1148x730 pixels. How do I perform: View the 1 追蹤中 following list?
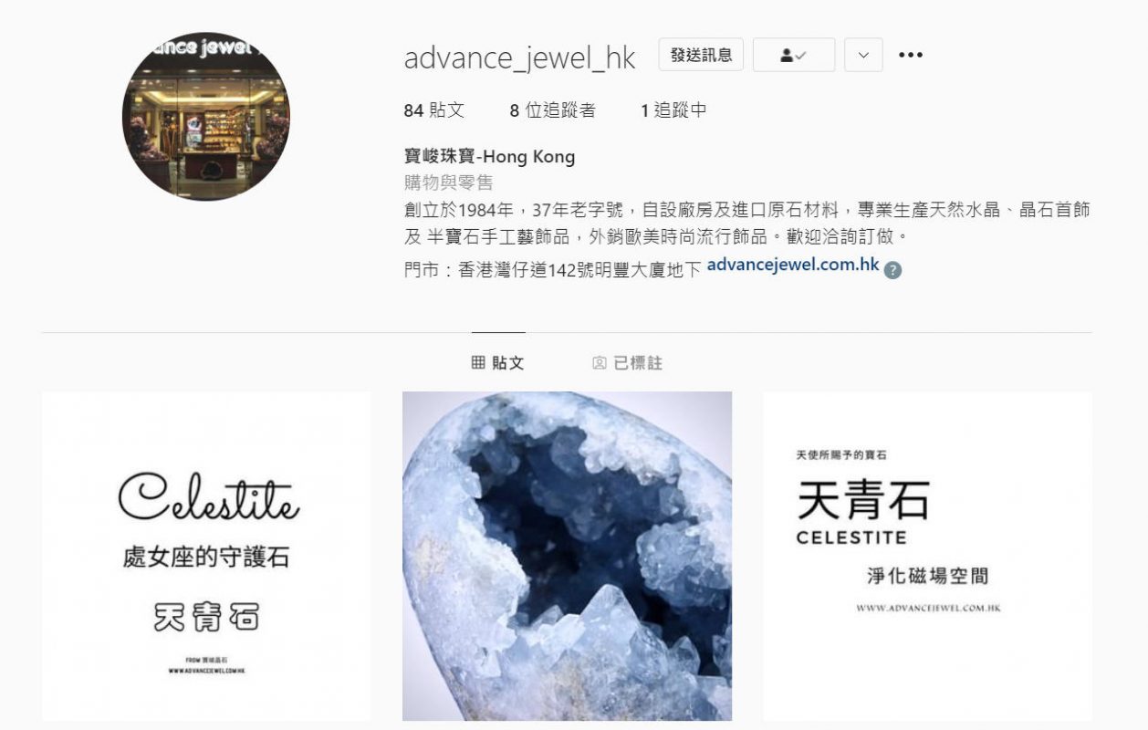click(673, 110)
